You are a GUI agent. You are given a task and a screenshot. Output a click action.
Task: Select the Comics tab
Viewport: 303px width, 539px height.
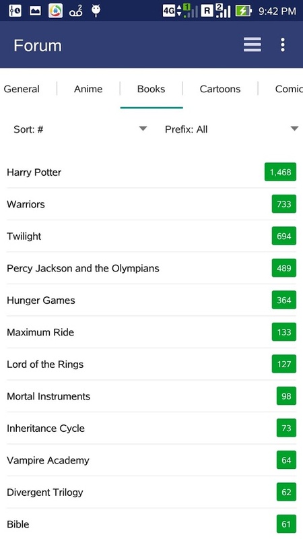[289, 89]
